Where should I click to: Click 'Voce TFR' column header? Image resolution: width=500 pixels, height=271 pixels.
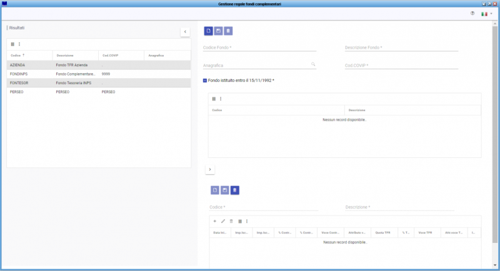427,233
